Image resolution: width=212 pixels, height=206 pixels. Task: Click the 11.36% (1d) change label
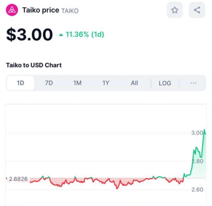pyautogui.click(x=85, y=35)
